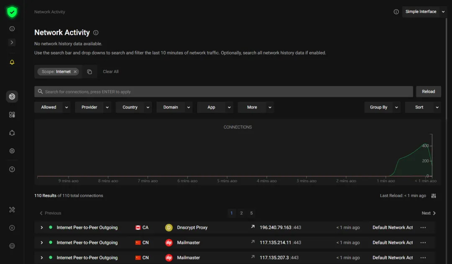Focus the search for connections field
This screenshot has height=264, width=452.
click(223, 92)
